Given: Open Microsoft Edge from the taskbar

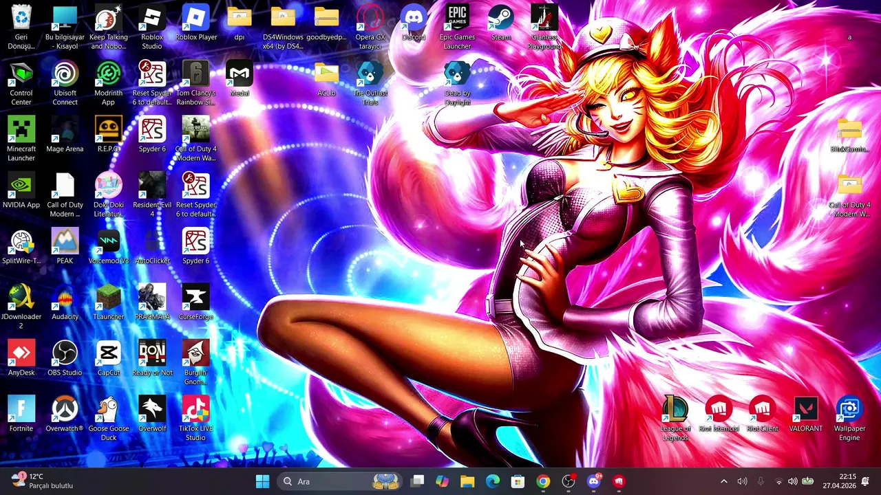Looking at the screenshot, I should pyautogui.click(x=493, y=481).
